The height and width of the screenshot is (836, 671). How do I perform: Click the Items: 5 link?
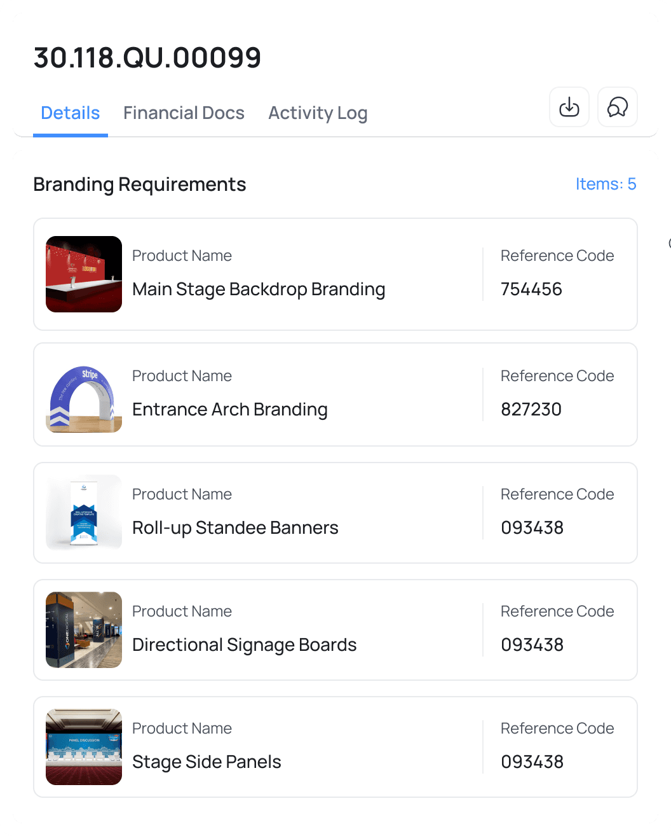coord(606,184)
